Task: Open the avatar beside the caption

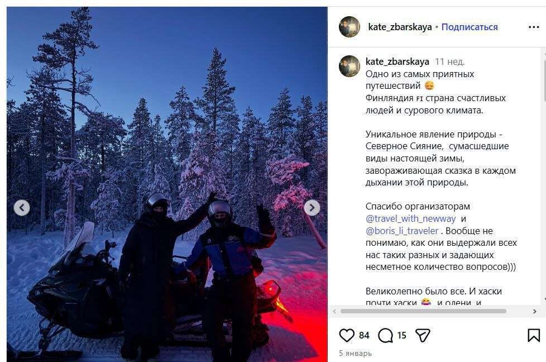Action: click(349, 66)
